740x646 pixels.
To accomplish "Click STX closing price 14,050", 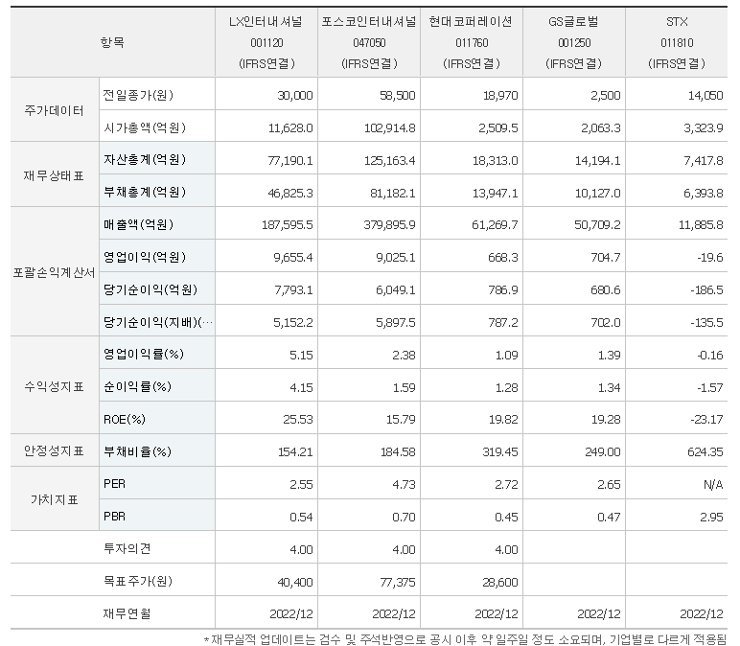I will (x=705, y=96).
